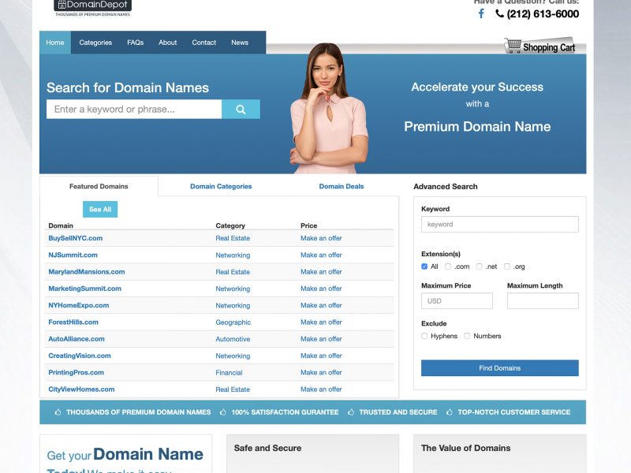This screenshot has height=473, width=631.
Task: Click the Maximum Price USD field
Action: pyautogui.click(x=457, y=301)
